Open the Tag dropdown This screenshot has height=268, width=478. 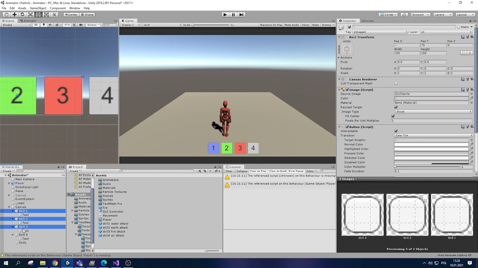[380, 32]
